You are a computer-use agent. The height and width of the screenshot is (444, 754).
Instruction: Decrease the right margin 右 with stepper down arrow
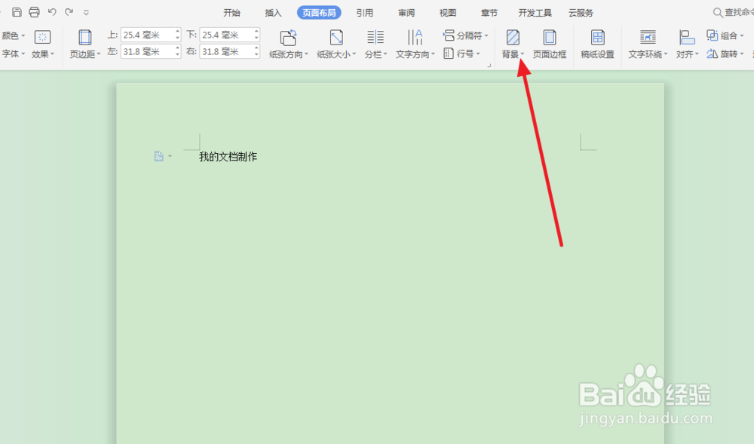(256, 55)
